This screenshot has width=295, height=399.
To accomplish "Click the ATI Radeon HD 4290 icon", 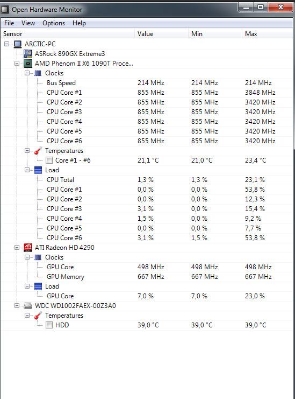I will click(28, 247).
